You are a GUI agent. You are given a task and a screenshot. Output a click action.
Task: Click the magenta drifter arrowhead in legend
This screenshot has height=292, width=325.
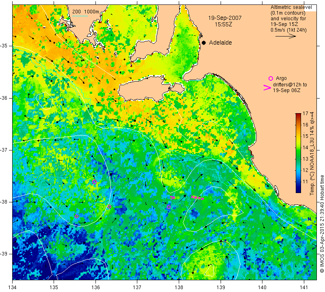pyautogui.click(x=267, y=88)
